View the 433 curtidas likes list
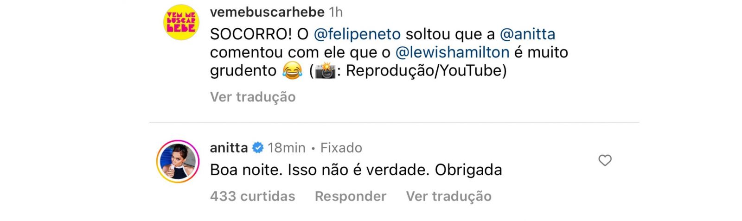Screen dimensions: 742x221 [252, 196]
